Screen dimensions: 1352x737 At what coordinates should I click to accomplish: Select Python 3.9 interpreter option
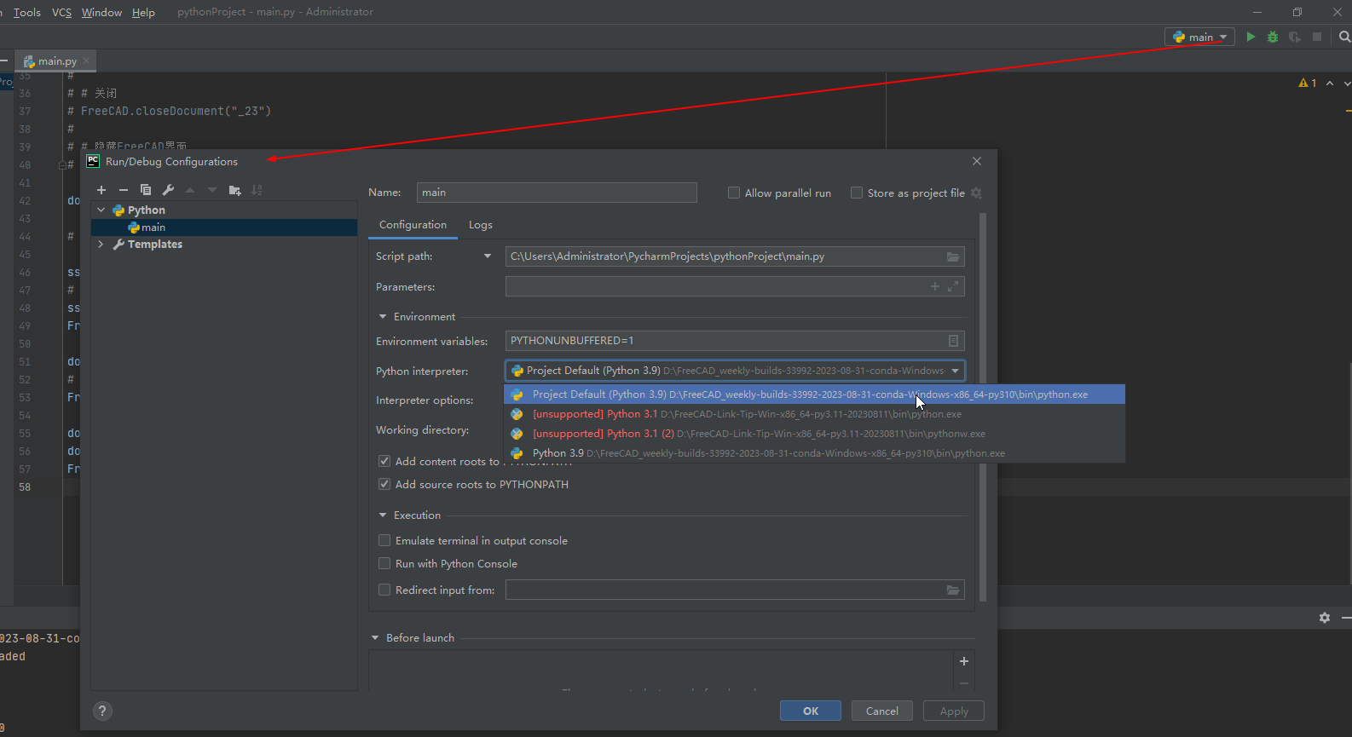814,453
